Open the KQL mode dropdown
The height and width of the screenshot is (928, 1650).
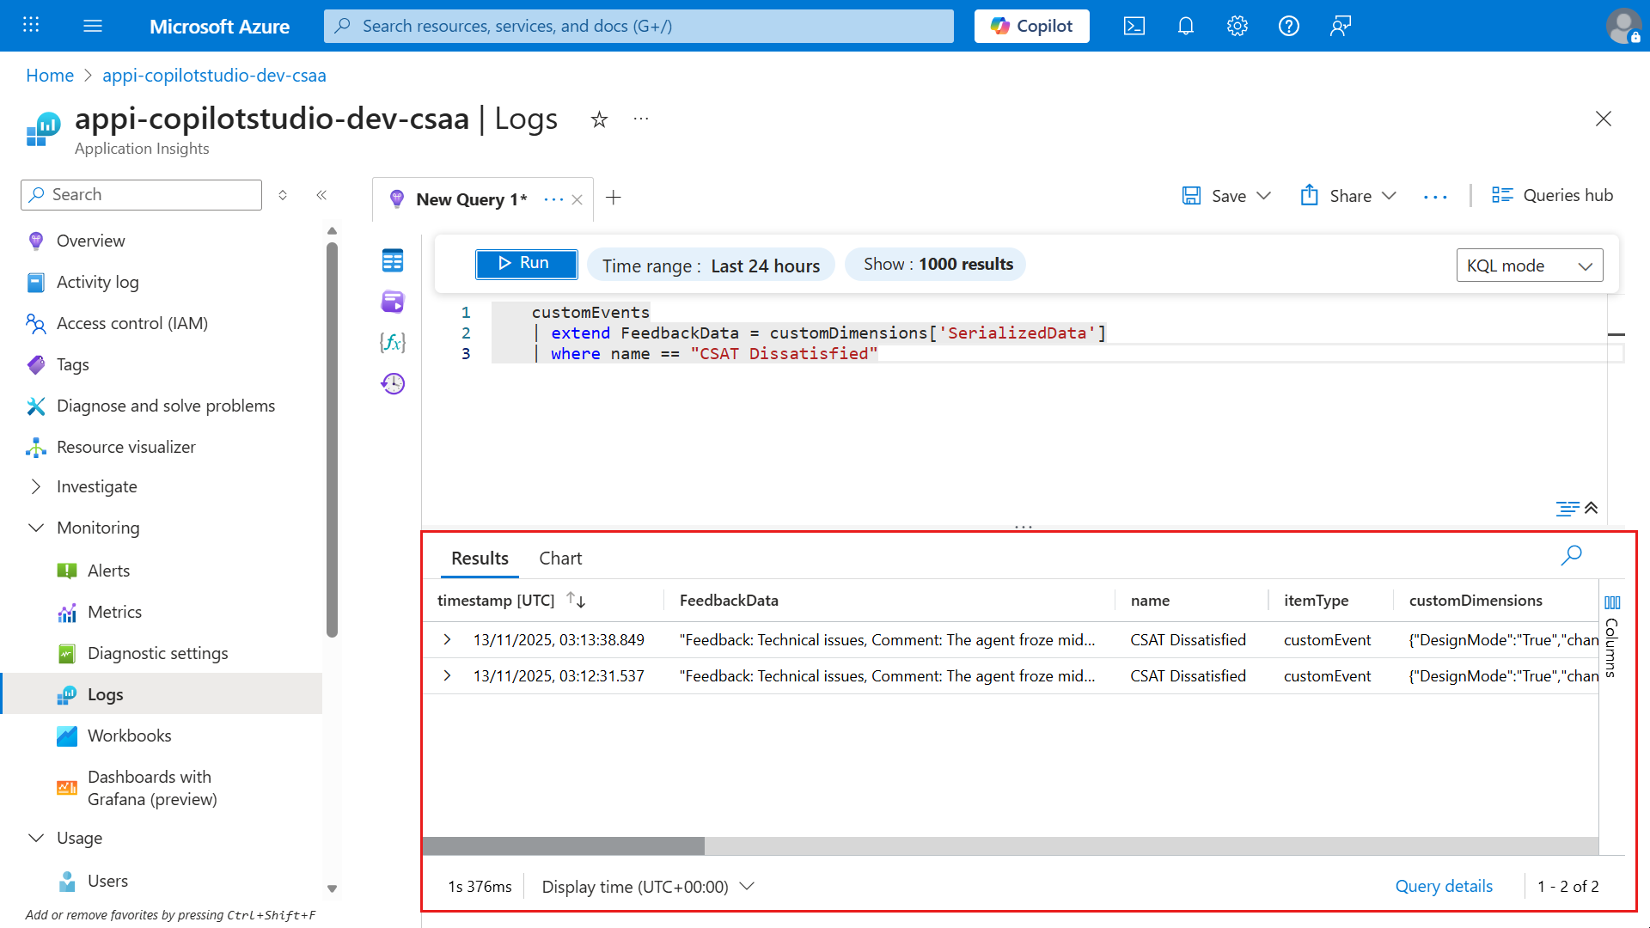(1530, 266)
